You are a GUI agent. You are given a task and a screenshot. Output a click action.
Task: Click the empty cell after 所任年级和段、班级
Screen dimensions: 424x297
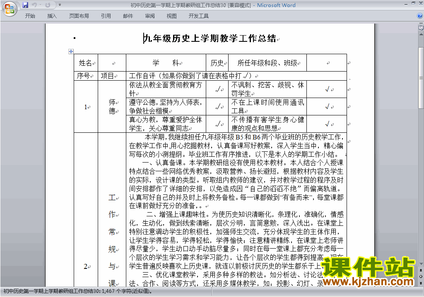pyautogui.click(x=327, y=63)
